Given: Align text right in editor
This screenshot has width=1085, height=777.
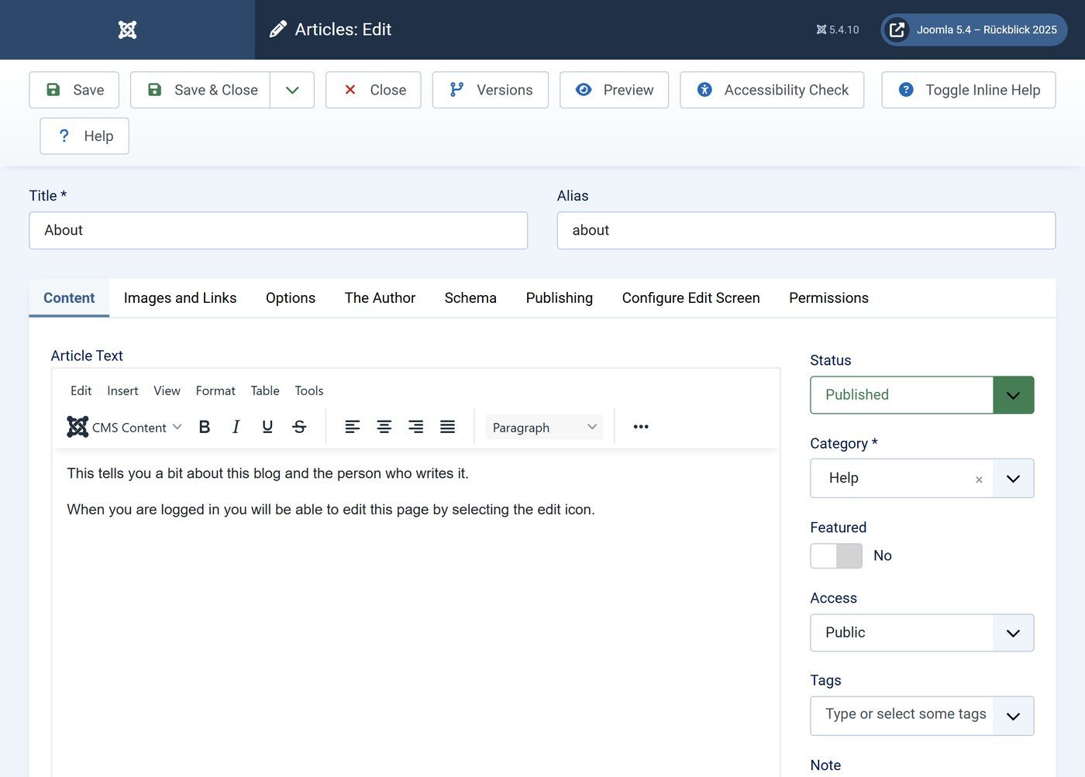Looking at the screenshot, I should tap(415, 427).
